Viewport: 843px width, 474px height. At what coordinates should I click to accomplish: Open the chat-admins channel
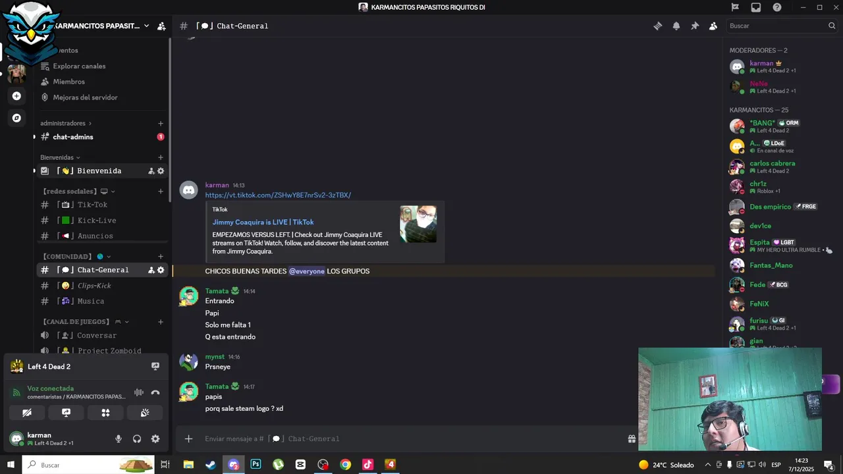(x=102, y=137)
